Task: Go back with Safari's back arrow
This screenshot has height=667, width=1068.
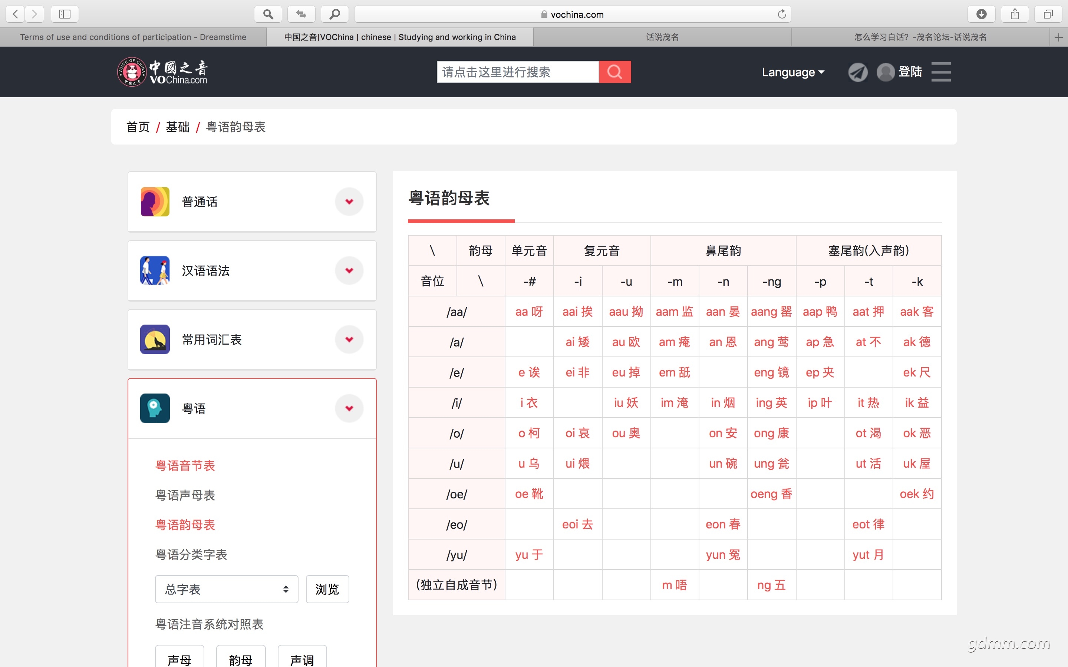Action: pyautogui.click(x=16, y=14)
